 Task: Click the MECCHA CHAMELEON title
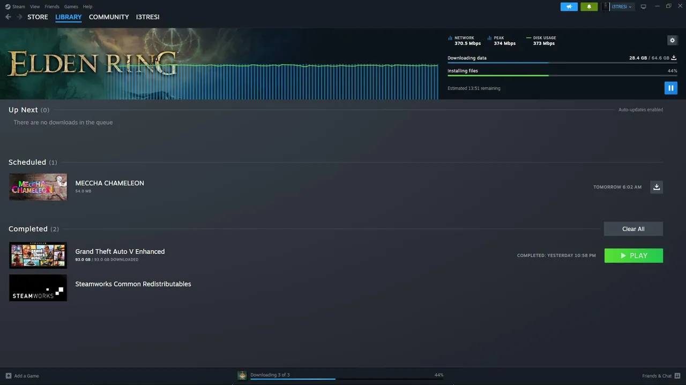[110, 183]
